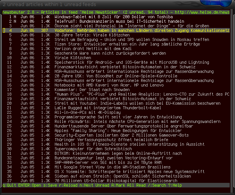Open 'Streit mit Youtube' Indie-Labels article
This screenshot has width=235, height=195.
tap(116, 103)
